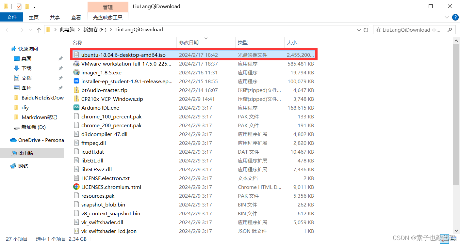
Task: Click the Help question mark icon
Action: pos(455,17)
